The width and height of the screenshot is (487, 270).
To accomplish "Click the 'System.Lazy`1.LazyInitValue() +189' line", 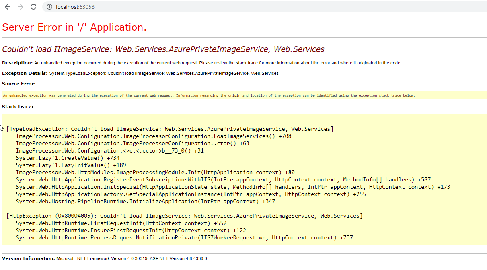I will point(71,165).
